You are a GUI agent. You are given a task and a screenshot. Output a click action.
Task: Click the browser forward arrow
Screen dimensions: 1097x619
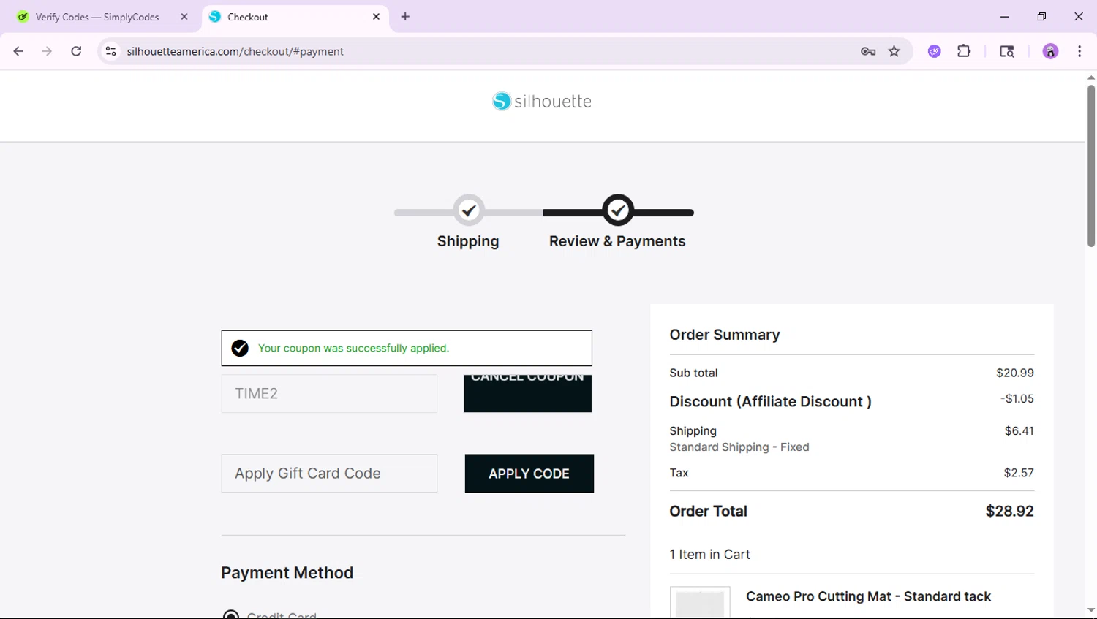point(47,51)
